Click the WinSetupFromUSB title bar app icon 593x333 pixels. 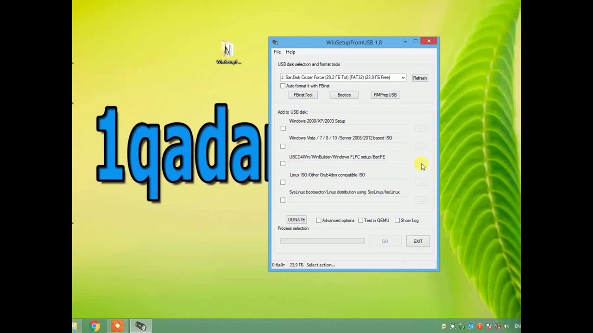click(275, 42)
